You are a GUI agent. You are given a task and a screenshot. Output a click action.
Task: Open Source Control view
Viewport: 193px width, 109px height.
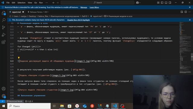click(4, 27)
